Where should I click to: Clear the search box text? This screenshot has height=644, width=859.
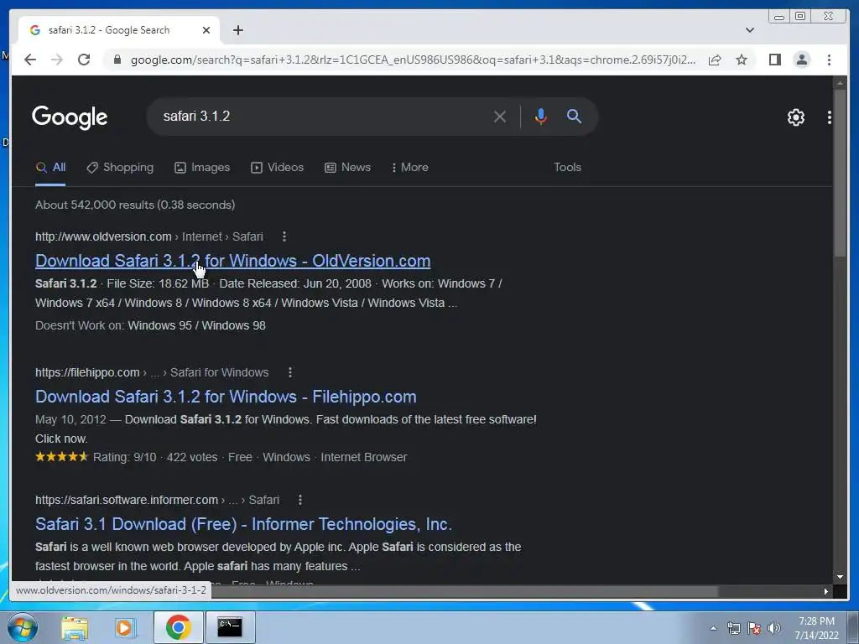click(x=500, y=117)
